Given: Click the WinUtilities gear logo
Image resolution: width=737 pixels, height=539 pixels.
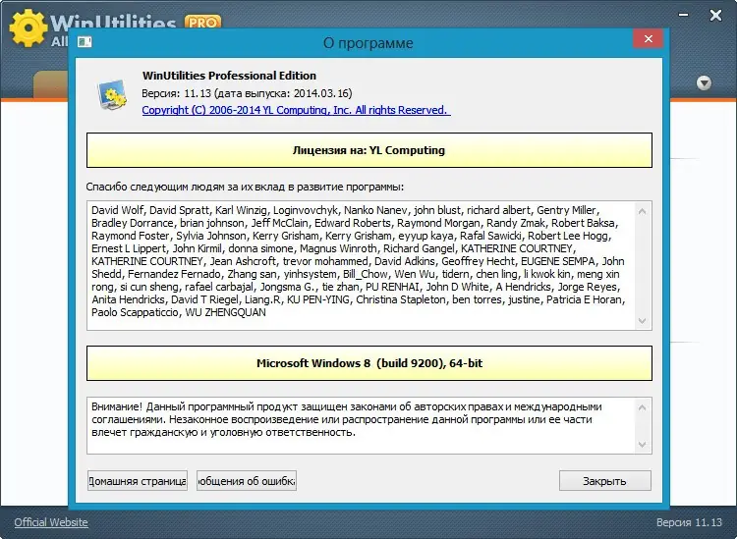Looking at the screenshot, I should pyautogui.click(x=28, y=28).
